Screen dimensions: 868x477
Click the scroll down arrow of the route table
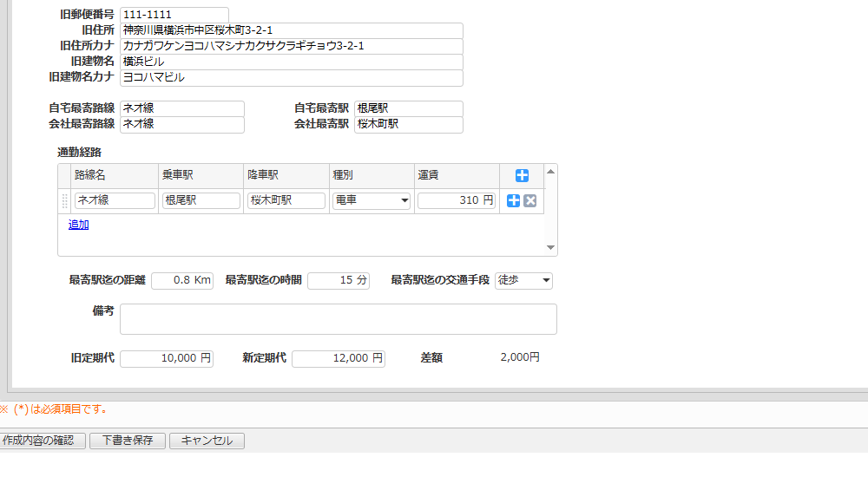click(x=550, y=248)
